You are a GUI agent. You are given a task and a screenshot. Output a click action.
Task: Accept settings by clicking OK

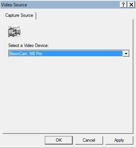tap(59, 140)
